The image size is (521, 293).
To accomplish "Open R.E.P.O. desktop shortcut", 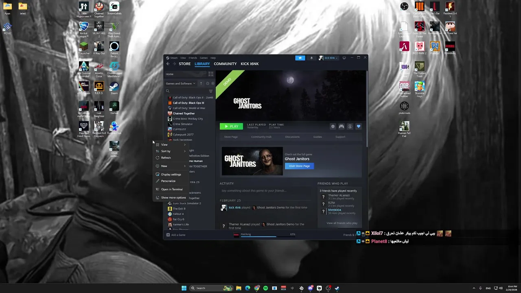I will (99, 88).
